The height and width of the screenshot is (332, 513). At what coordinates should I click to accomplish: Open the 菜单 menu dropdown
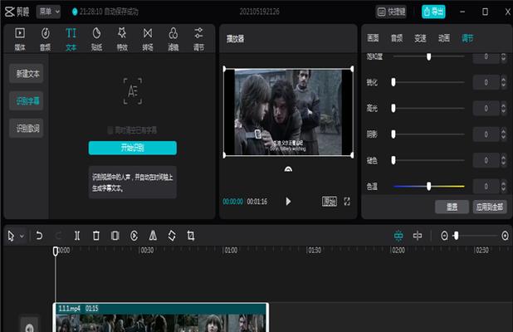pyautogui.click(x=48, y=12)
